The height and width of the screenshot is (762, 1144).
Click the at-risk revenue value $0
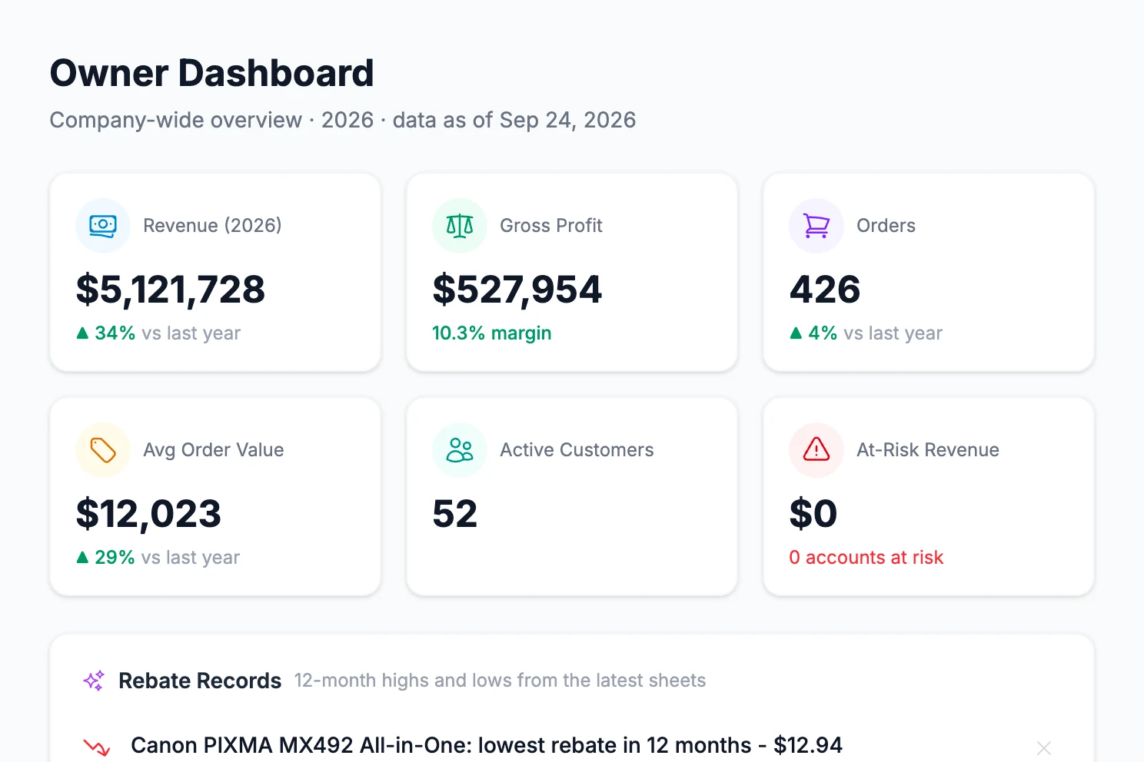click(813, 514)
